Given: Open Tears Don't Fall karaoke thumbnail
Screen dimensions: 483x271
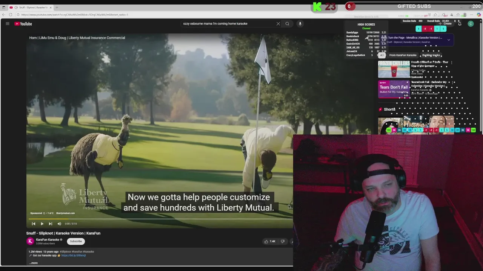Looking at the screenshot, I should pyautogui.click(x=394, y=89).
